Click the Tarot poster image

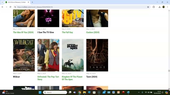[97, 55]
